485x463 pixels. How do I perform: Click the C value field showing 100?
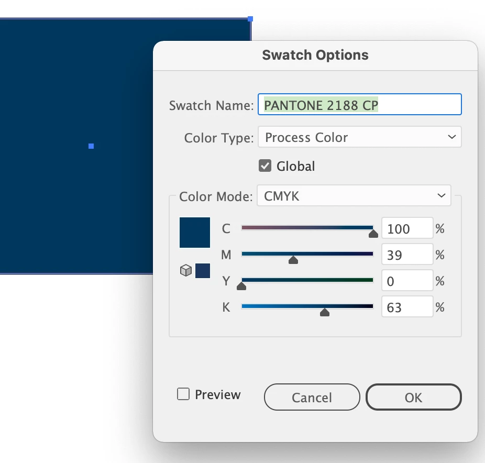click(407, 228)
